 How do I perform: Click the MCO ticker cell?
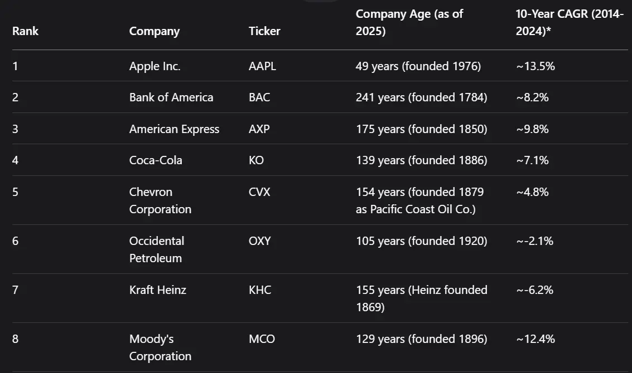click(x=262, y=339)
